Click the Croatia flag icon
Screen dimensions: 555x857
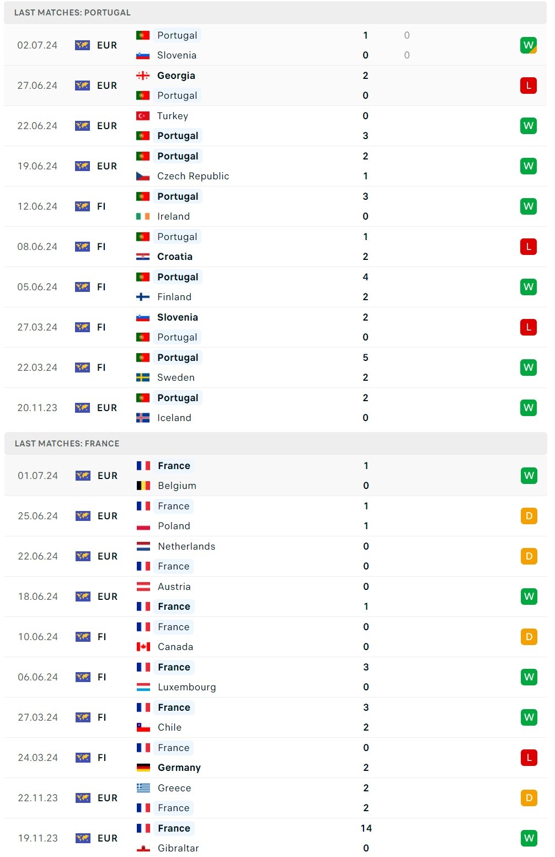tap(143, 257)
